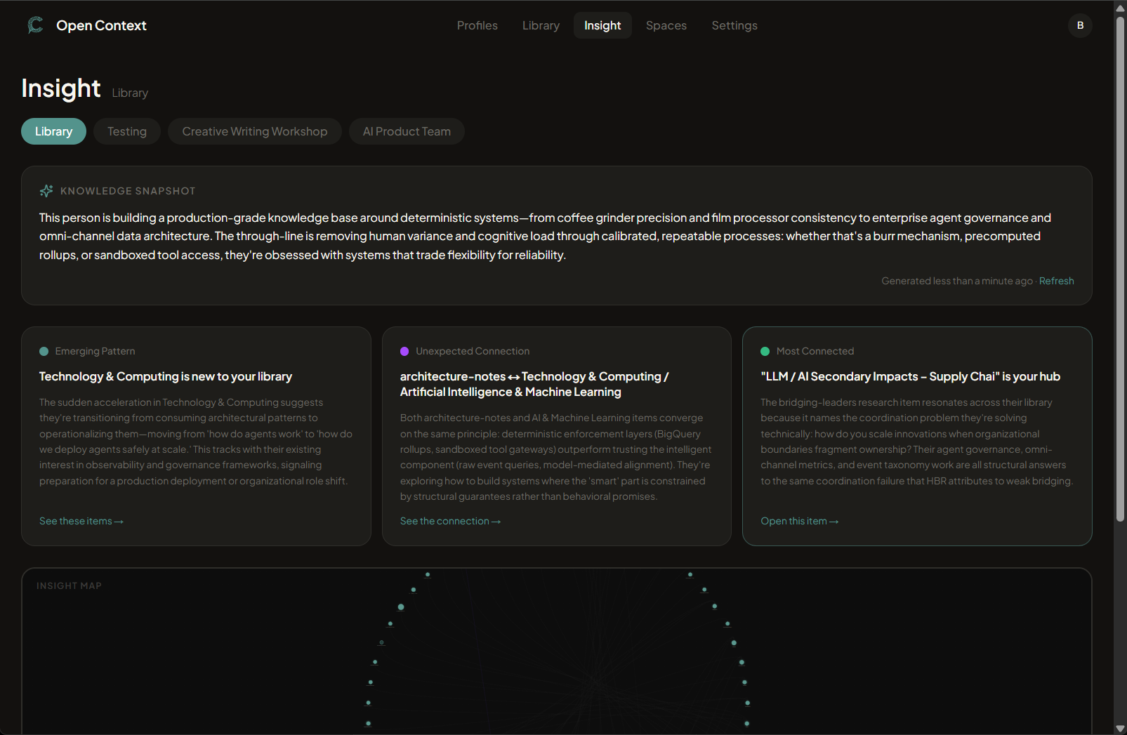Choose the AI Product Team pill
1127x735 pixels.
tap(407, 131)
